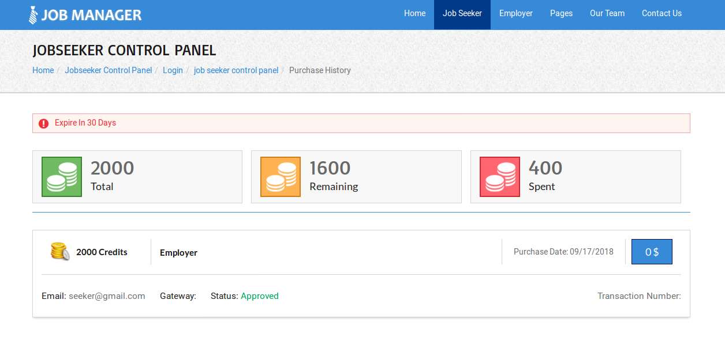
Task: Open the Home menu item
Action: pos(414,13)
